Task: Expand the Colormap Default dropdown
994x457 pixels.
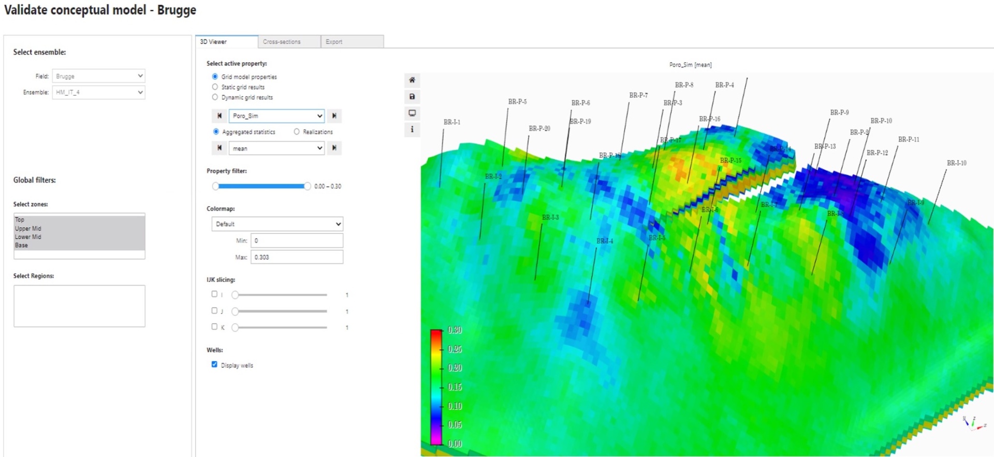Action: [x=277, y=224]
